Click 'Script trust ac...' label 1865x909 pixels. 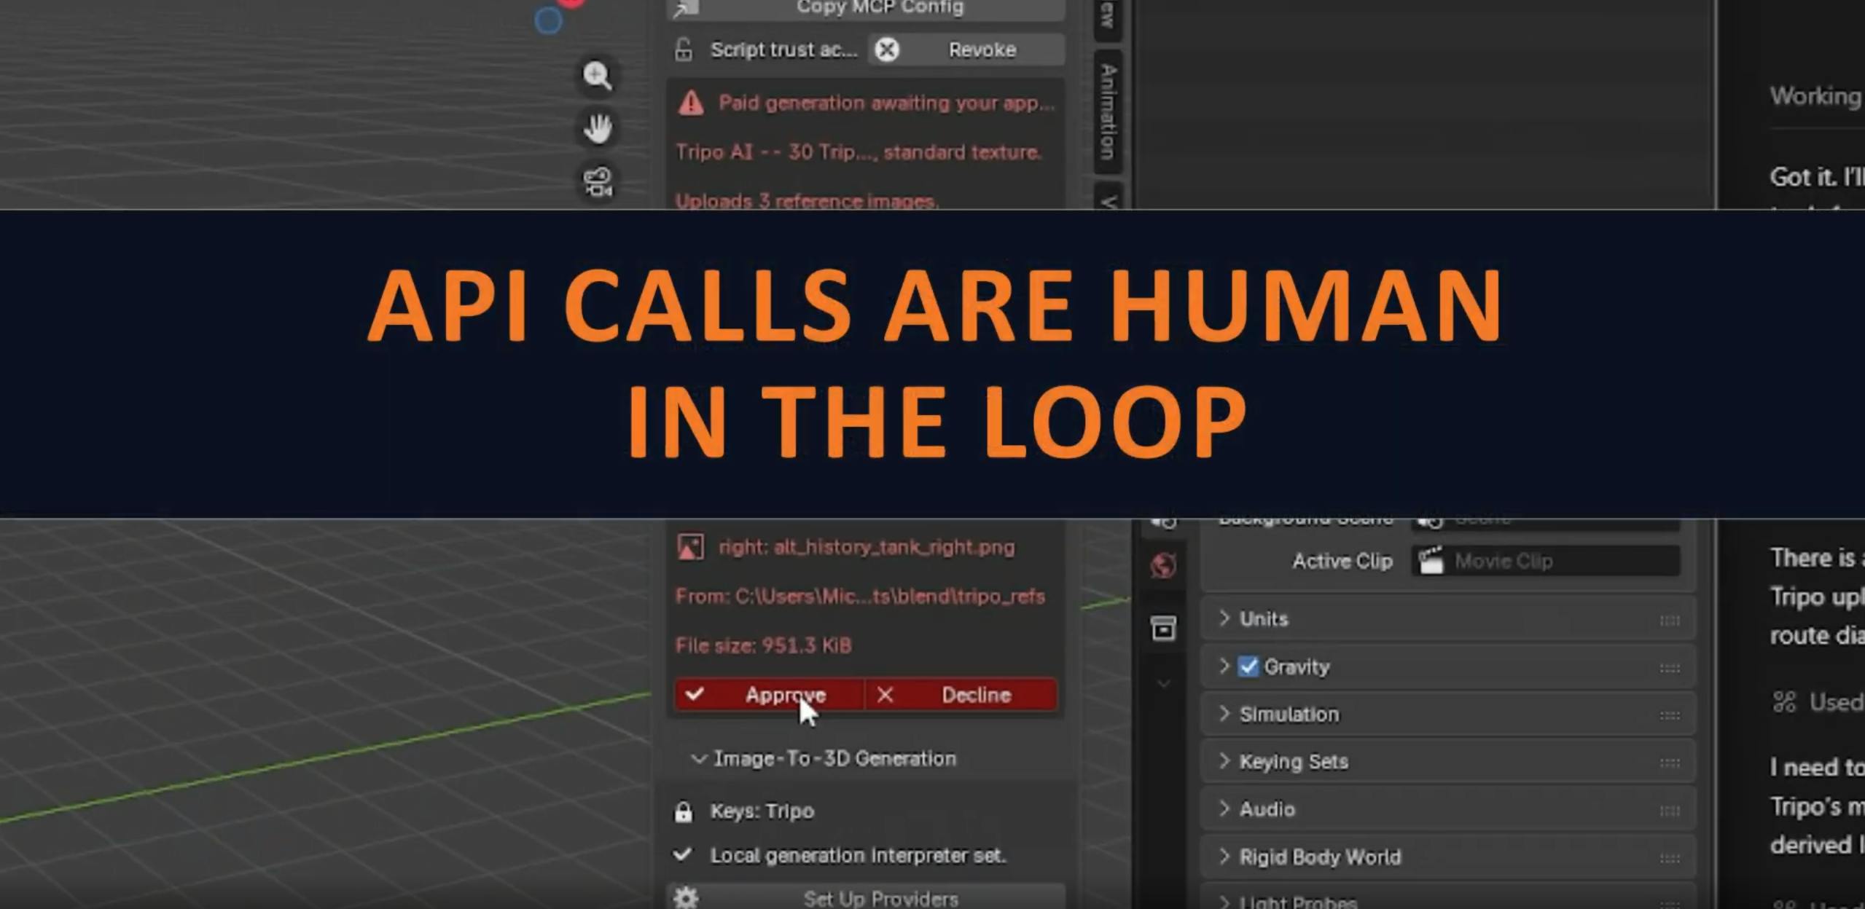784,50
